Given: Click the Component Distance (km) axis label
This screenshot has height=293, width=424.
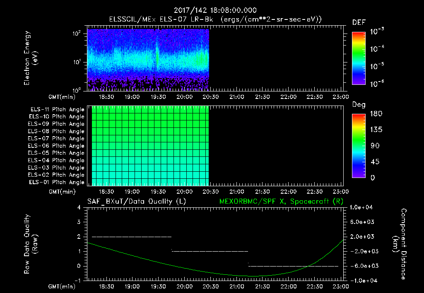Looking at the screenshot, I should click(400, 244).
